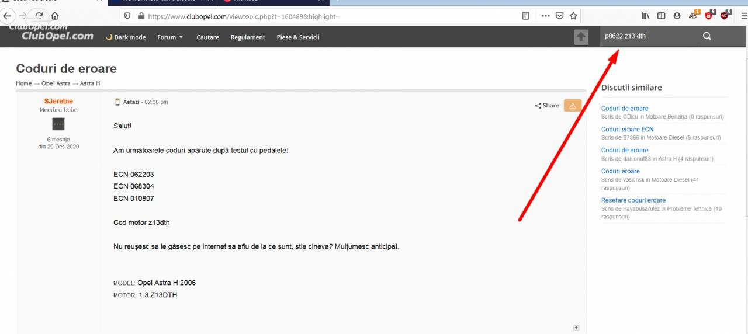The height and width of the screenshot is (334, 748).
Task: Open Cautare in the site menu
Action: click(207, 37)
